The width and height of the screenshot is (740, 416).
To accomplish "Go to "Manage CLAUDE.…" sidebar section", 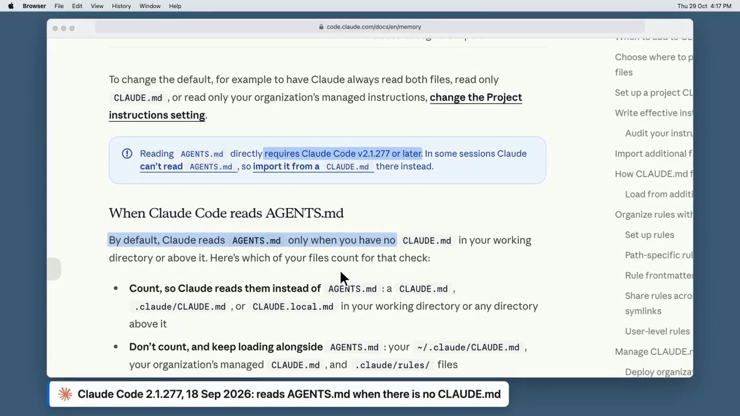I will (x=653, y=351).
